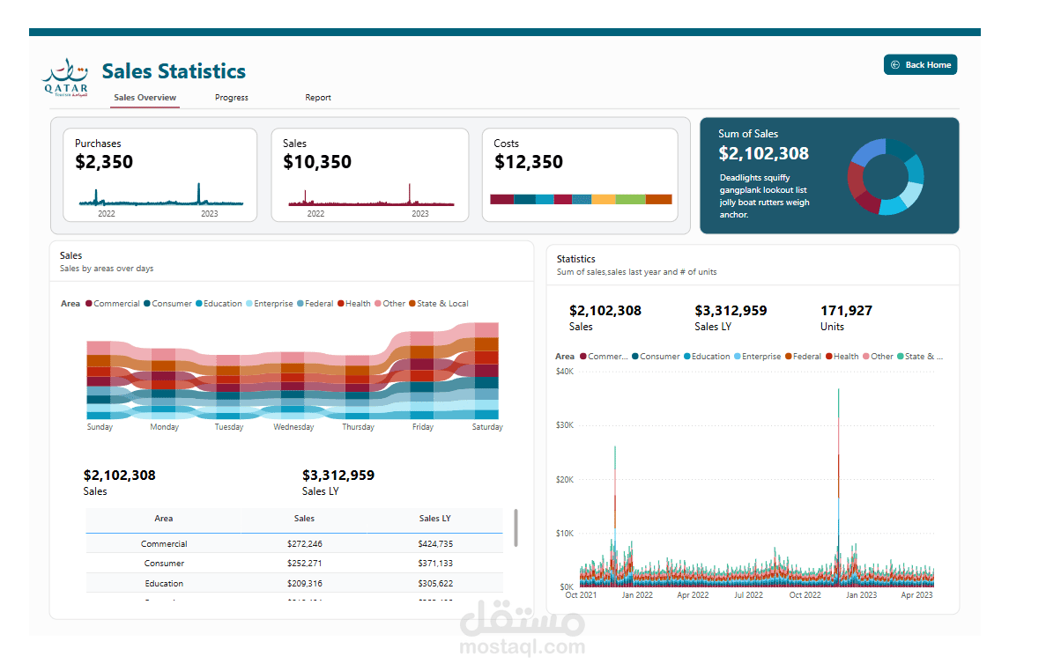Click the Sunday column in ribbon chart
The image size is (1046, 671).
tap(99, 380)
